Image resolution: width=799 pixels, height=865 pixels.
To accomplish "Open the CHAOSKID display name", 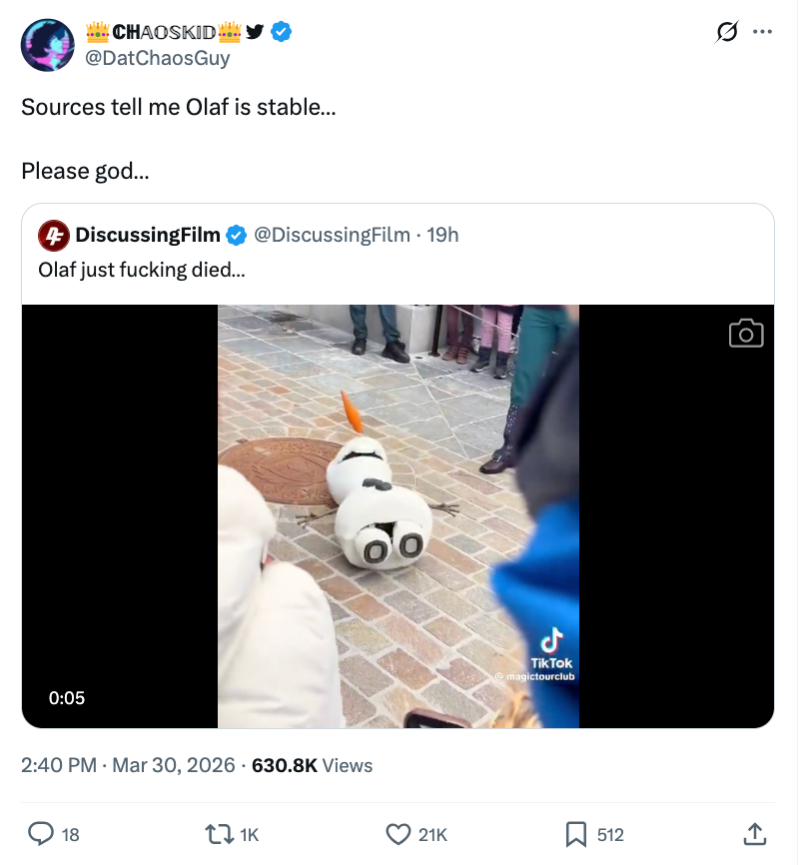I will (164, 32).
